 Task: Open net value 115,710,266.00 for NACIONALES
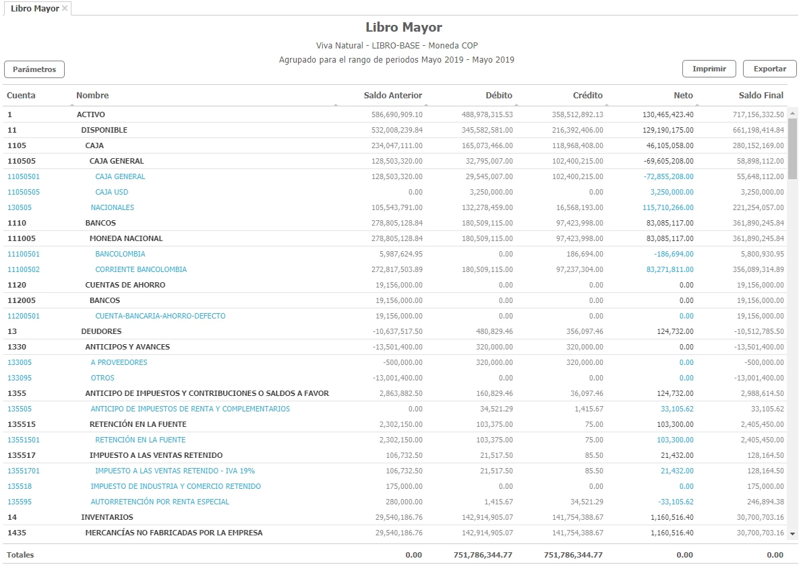tap(667, 207)
